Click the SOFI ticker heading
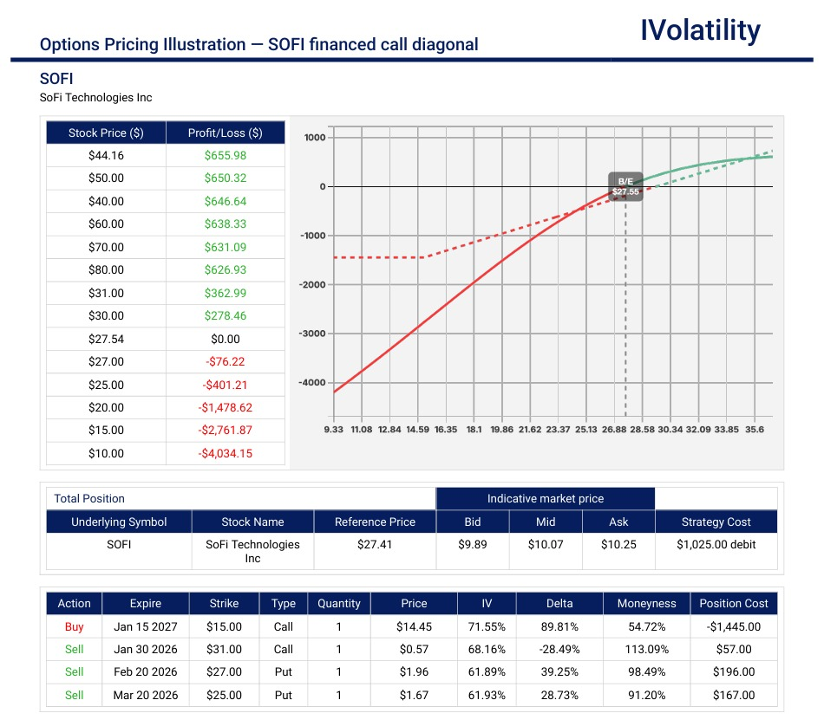This screenshot has width=824, height=726. coord(56,80)
